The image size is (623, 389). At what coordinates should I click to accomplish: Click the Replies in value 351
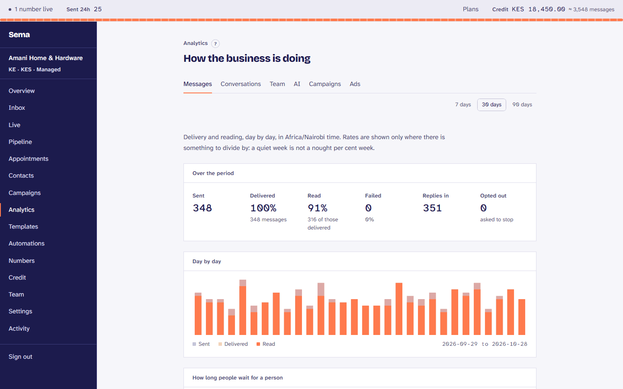(432, 208)
